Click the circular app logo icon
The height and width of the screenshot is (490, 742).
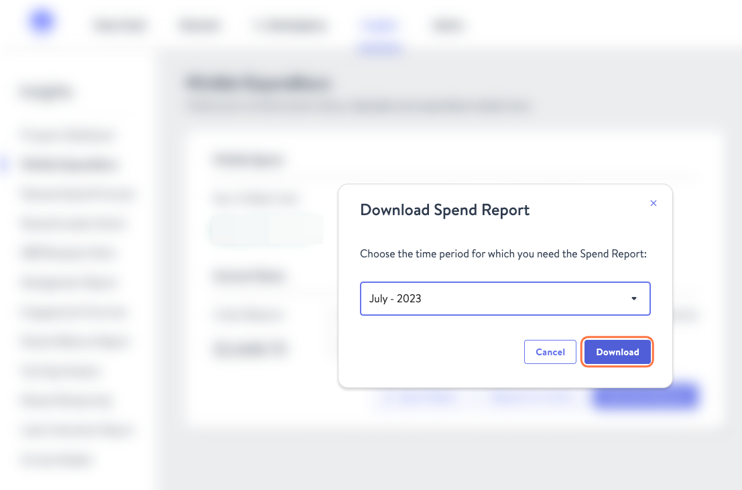[40, 21]
